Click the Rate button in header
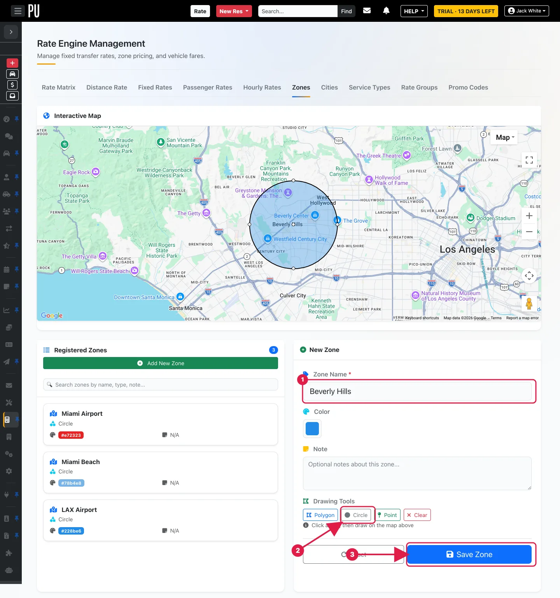The image size is (560, 598). pyautogui.click(x=200, y=11)
